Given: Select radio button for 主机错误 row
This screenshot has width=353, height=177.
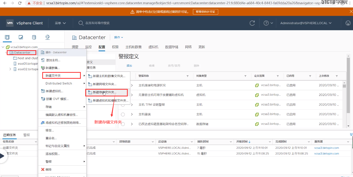Looking at the screenshot, I should (x=123, y=114).
